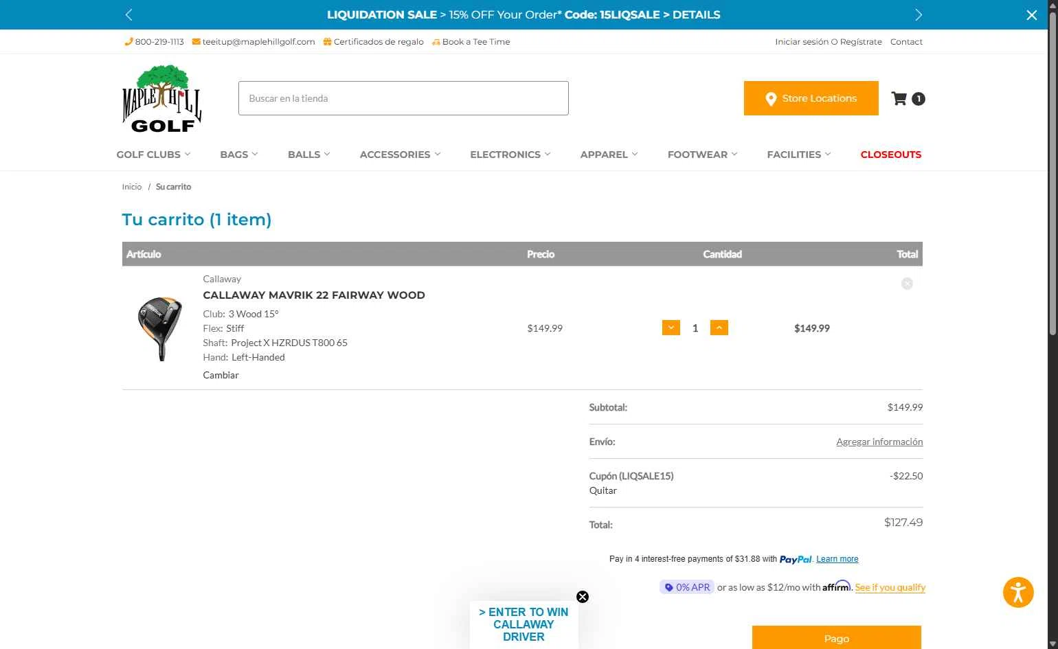Expand the Balls menu
1058x649 pixels.
[x=309, y=155]
